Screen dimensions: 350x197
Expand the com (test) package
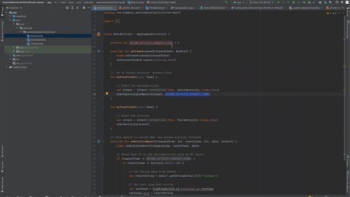pos(14,51)
